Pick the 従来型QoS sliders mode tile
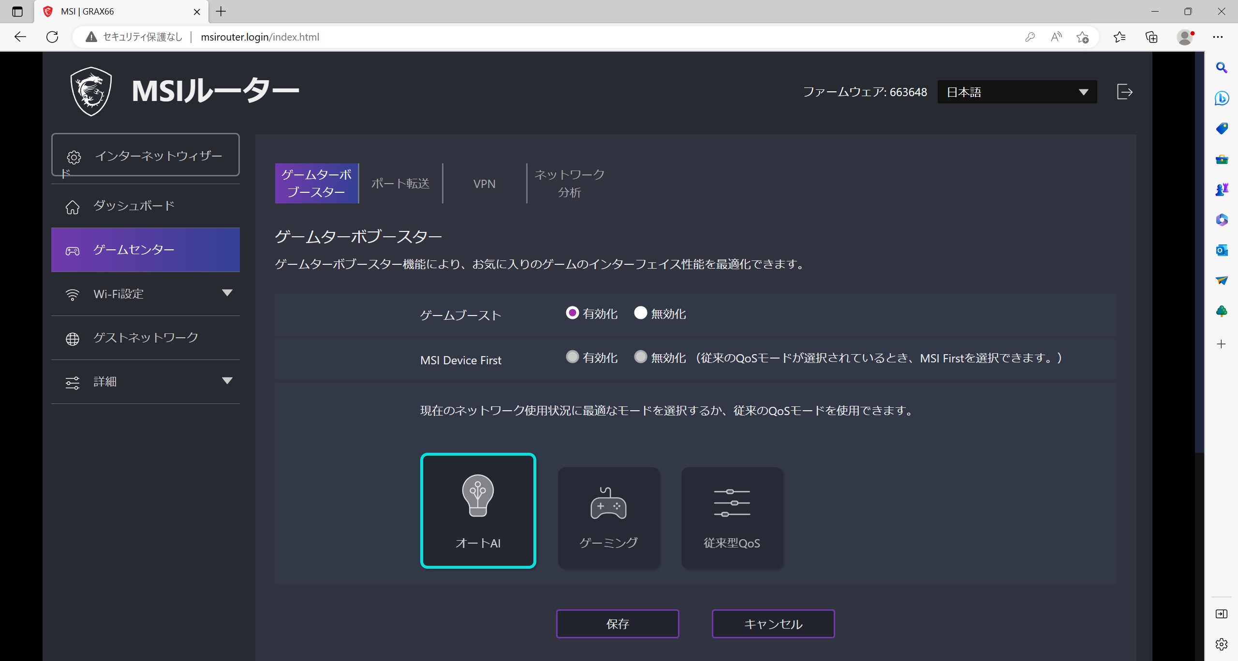The height and width of the screenshot is (661, 1238). tap(732, 517)
